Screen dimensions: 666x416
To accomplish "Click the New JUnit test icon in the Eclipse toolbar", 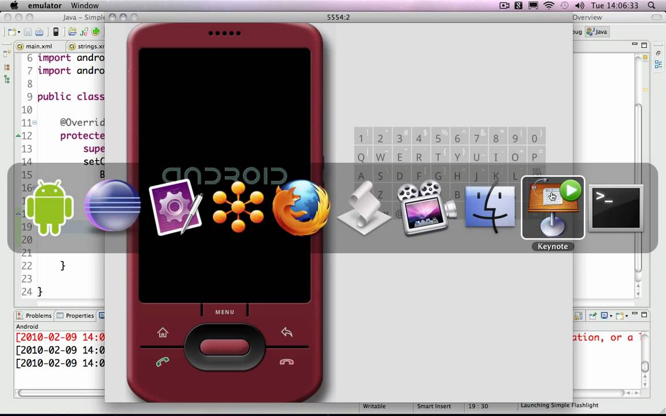I will tap(84, 32).
